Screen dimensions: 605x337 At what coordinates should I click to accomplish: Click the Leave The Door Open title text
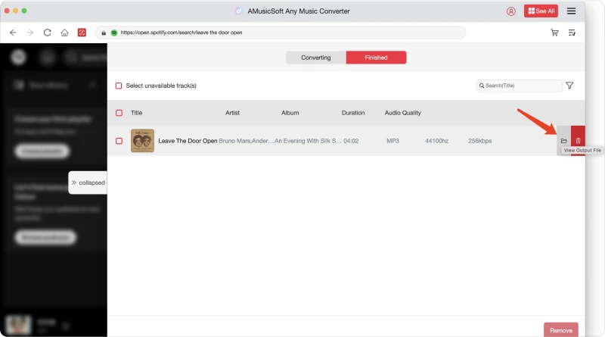click(188, 141)
